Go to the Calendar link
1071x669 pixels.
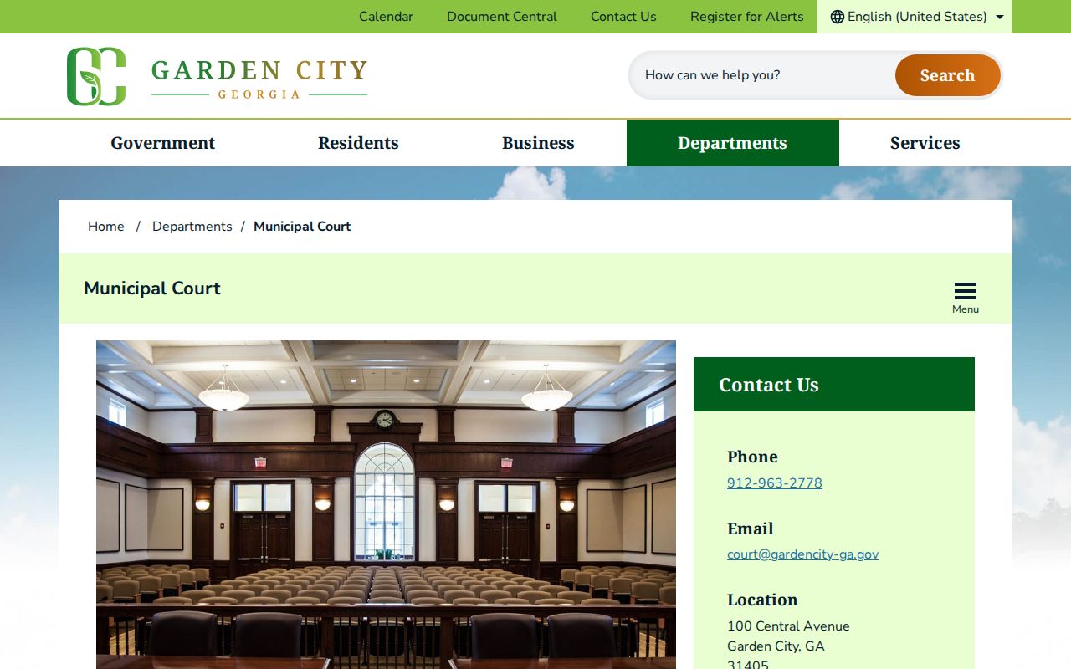[386, 17]
